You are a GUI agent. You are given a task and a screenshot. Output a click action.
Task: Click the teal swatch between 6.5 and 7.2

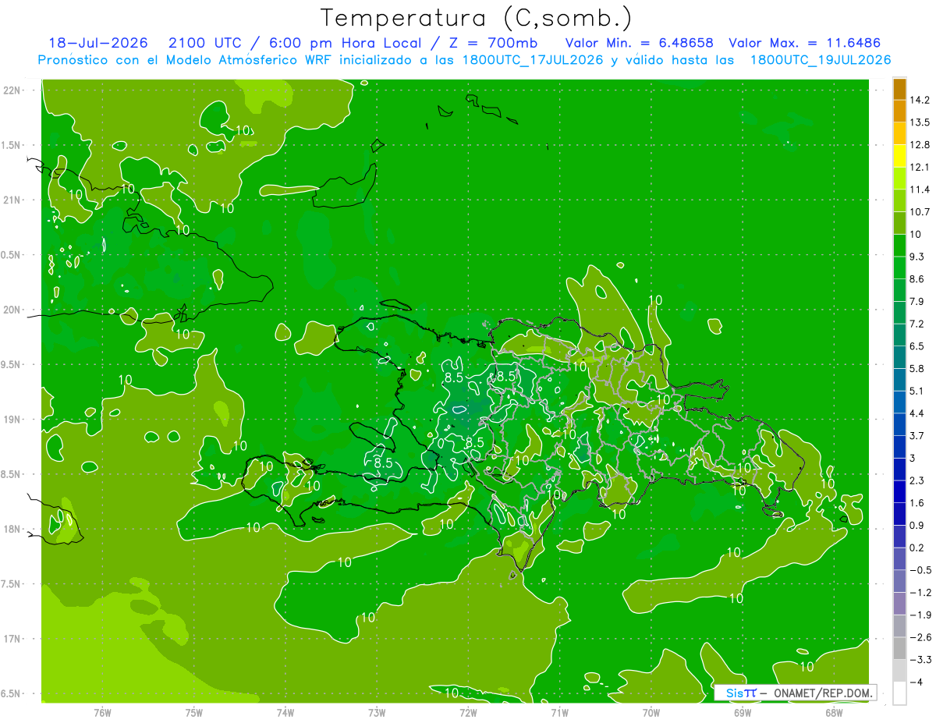(899, 335)
